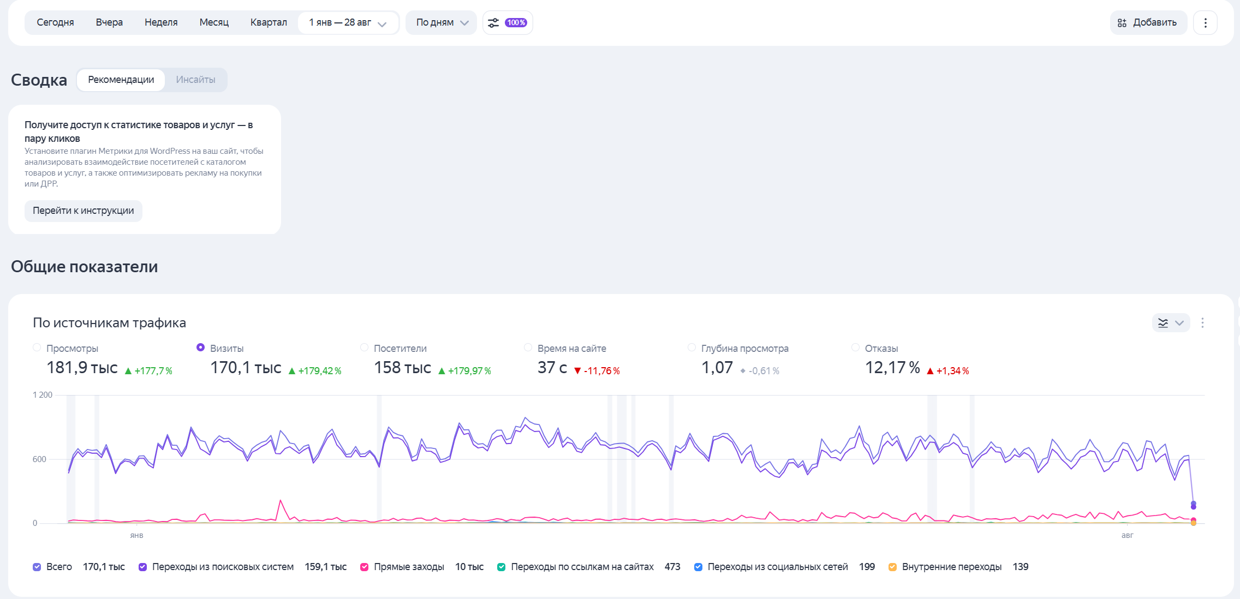Click the 100% accuracy badge
The width and height of the screenshot is (1240, 599).
pyautogui.click(x=516, y=22)
